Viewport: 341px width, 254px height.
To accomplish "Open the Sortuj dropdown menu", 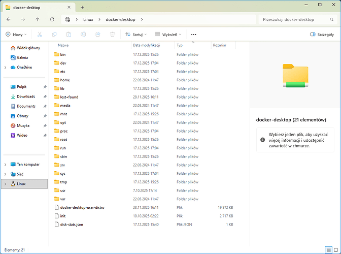I will (136, 35).
